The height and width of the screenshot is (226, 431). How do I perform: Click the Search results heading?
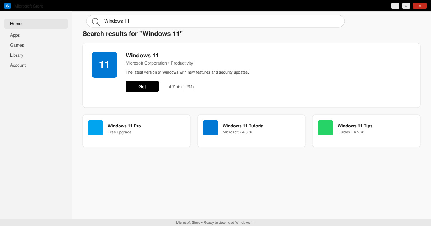click(x=133, y=34)
